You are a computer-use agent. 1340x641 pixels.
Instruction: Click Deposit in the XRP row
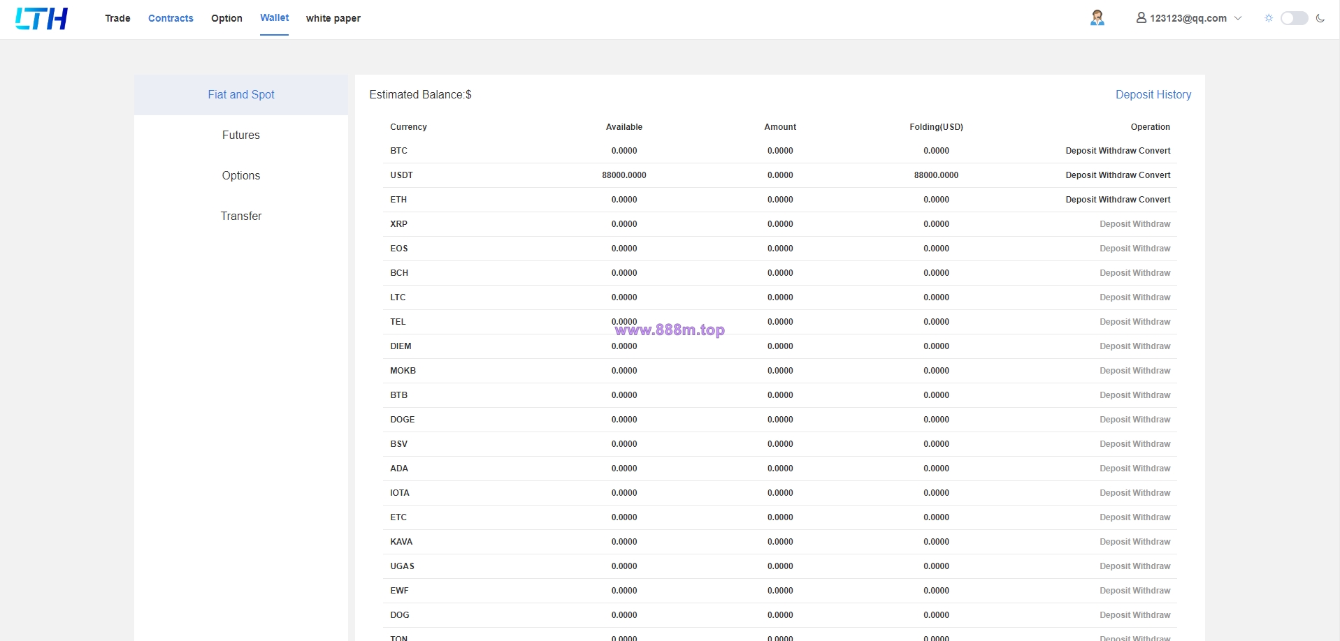pyautogui.click(x=1115, y=224)
